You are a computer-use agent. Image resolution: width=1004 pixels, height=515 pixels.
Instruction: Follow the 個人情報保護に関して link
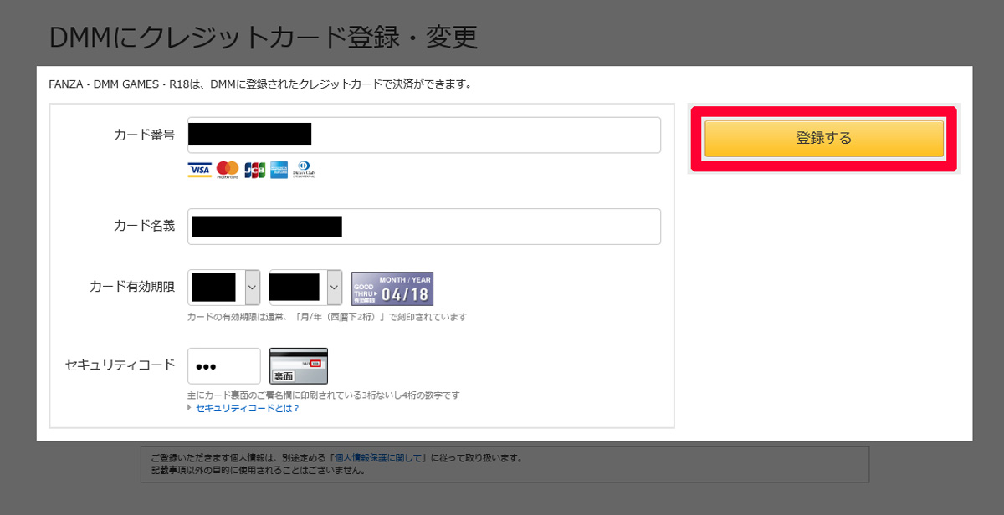pyautogui.click(x=380, y=458)
